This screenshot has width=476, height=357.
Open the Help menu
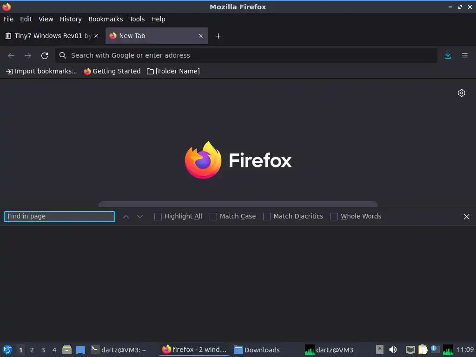click(158, 19)
